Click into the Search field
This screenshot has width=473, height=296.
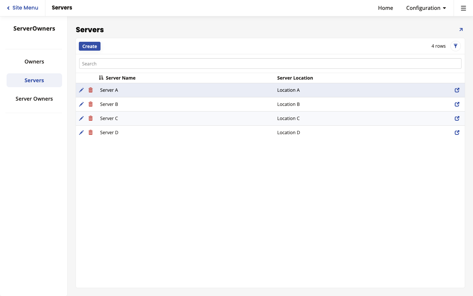(270, 64)
